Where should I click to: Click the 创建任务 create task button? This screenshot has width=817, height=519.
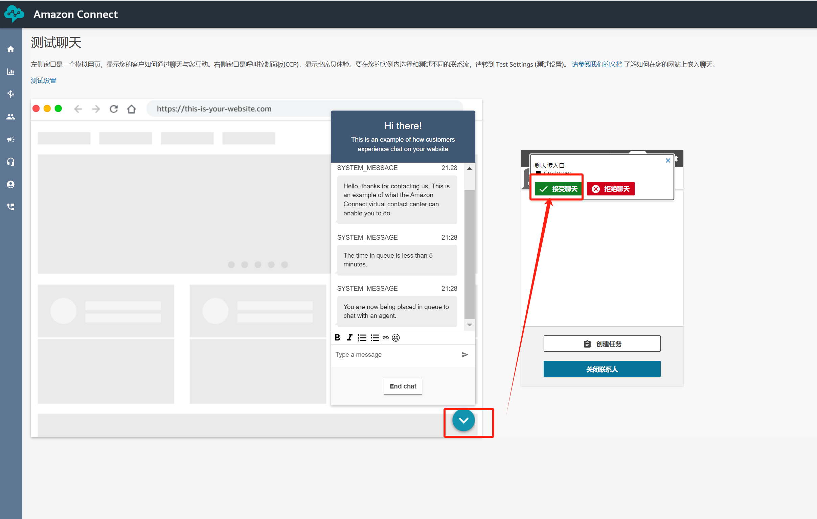click(602, 344)
